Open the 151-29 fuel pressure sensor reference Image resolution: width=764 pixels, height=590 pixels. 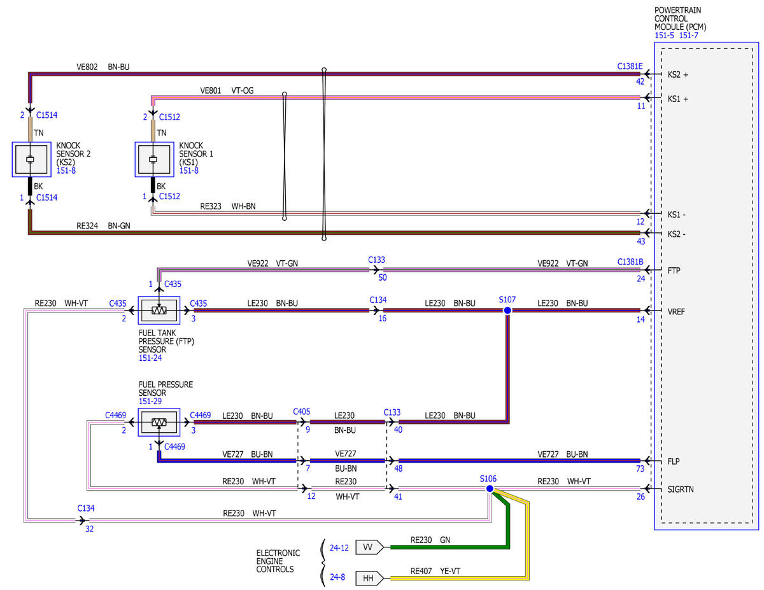[x=150, y=402]
